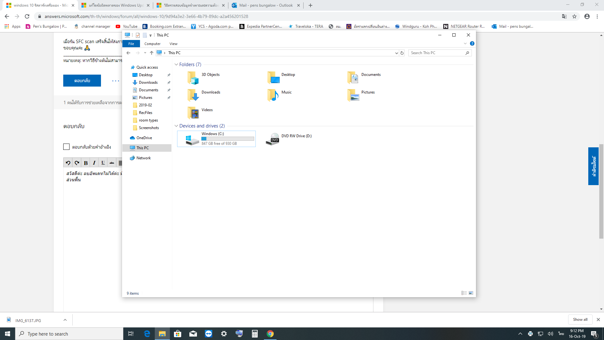Click the blue reply button on webpage
The width and height of the screenshot is (604, 340).
pos(82,81)
